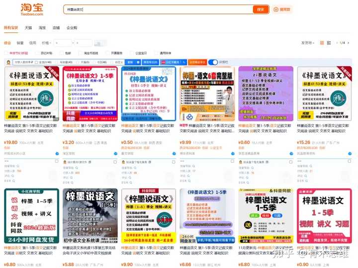Tick the select checkbox under ¥0.50 item
The width and height of the screenshot is (358, 268).
click(174, 162)
